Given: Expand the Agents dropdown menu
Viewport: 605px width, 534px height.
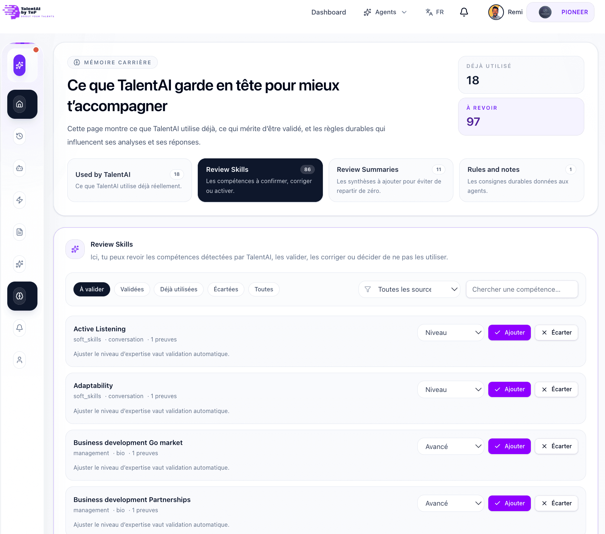Looking at the screenshot, I should pyautogui.click(x=385, y=12).
